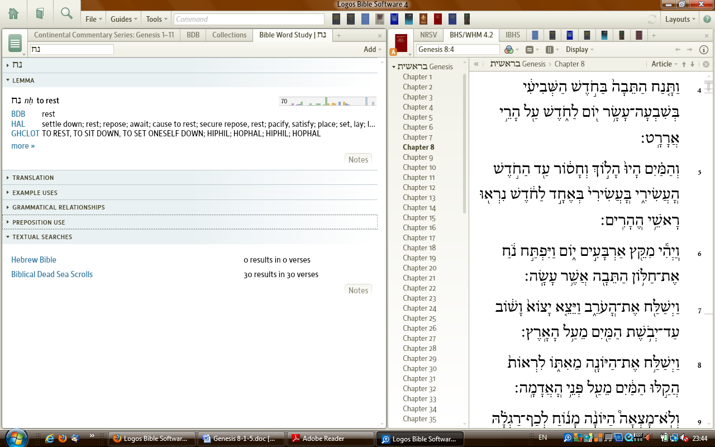
Task: Click the word study input field
Action: click(x=71, y=49)
